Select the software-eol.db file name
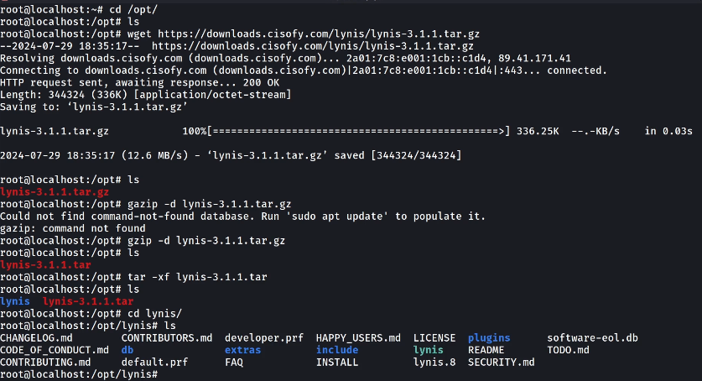Screen dimensions: 702x381 (x=592, y=337)
